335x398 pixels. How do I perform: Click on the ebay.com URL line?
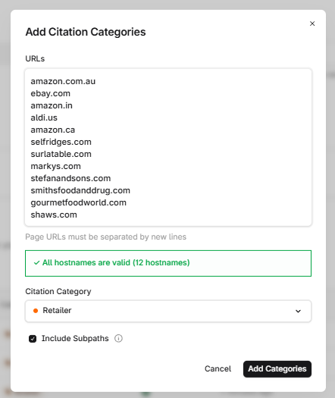coord(50,93)
